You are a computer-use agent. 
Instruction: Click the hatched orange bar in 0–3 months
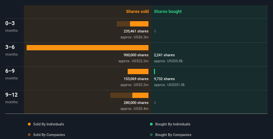click(123, 24)
